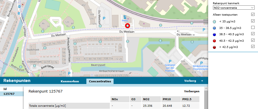Select the Concentraties tab
This screenshot has height=109, width=258.
pos(100,81)
